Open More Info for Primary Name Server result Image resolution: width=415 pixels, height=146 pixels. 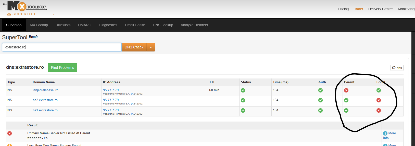(x=389, y=136)
